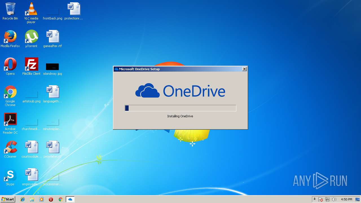The image size is (361, 203).
Task: Click the "Installing OneDrive" status text
Action: pos(180,116)
